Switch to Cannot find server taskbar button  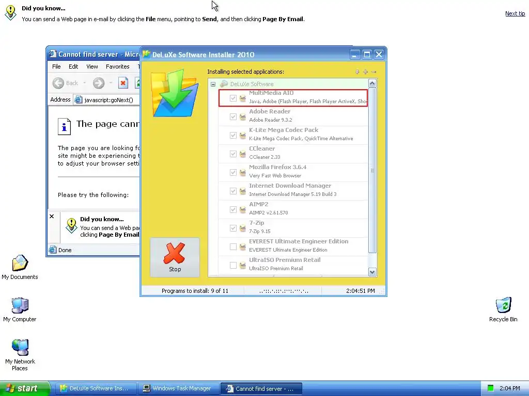point(261,388)
